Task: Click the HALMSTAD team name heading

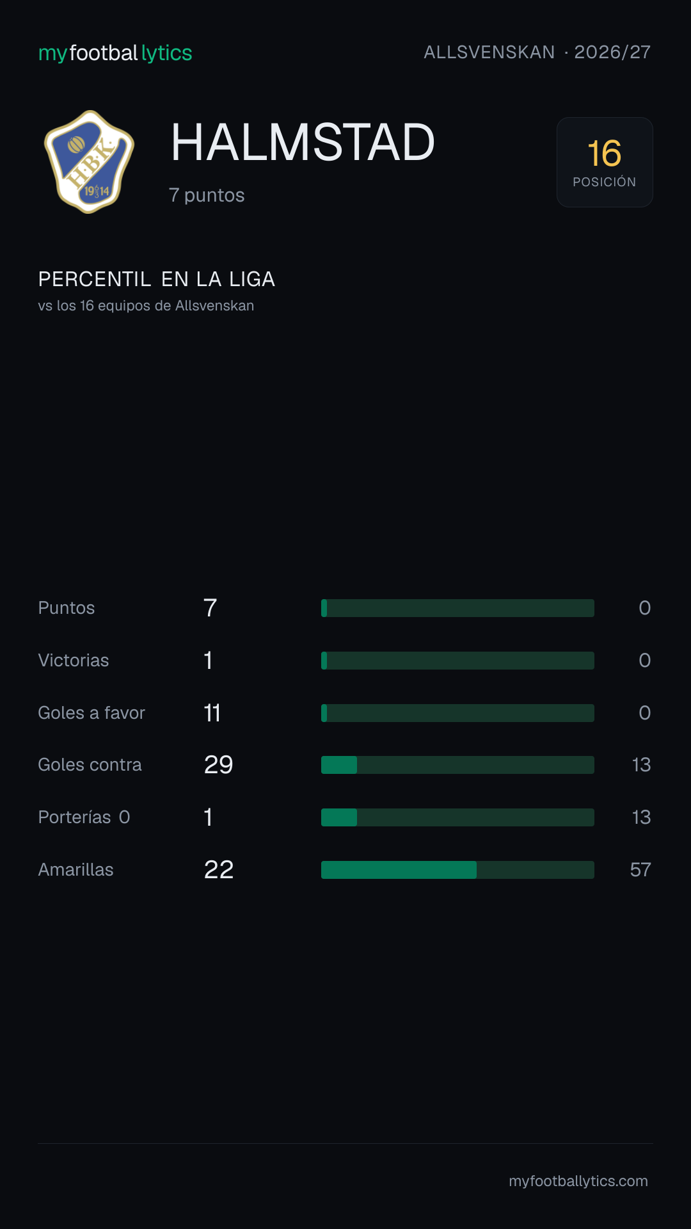Action: pyautogui.click(x=303, y=142)
